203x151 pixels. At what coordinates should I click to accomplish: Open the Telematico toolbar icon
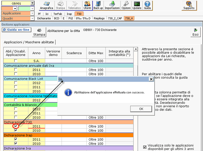(74, 5)
